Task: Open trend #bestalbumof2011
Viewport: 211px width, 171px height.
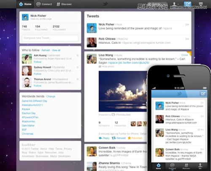Action: click(x=32, y=105)
